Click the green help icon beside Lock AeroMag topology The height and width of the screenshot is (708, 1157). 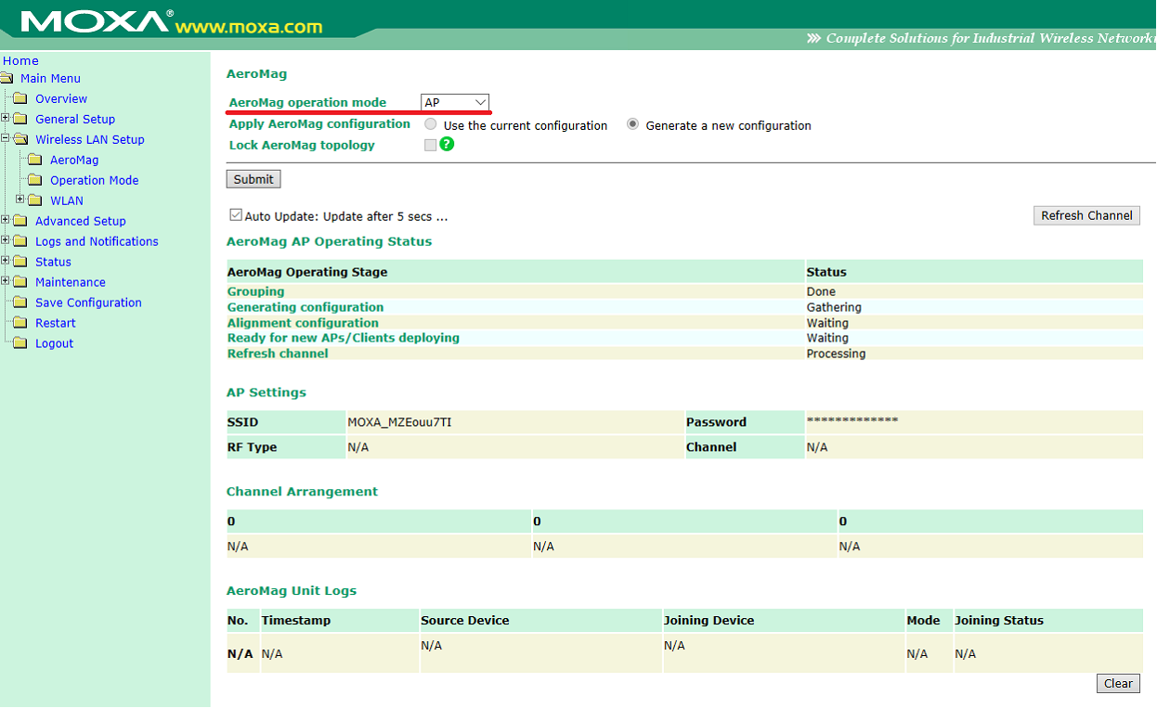[x=447, y=145]
